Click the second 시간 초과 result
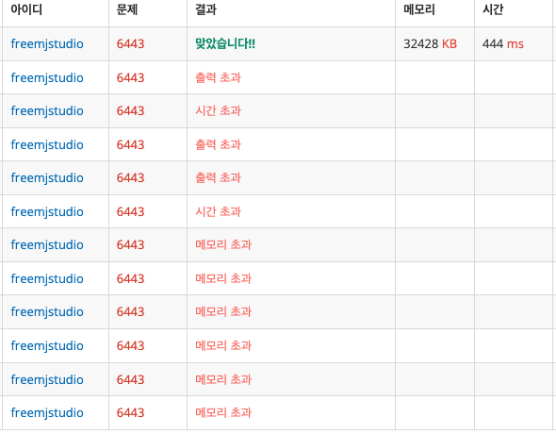This screenshot has width=556, height=434. coord(218,211)
